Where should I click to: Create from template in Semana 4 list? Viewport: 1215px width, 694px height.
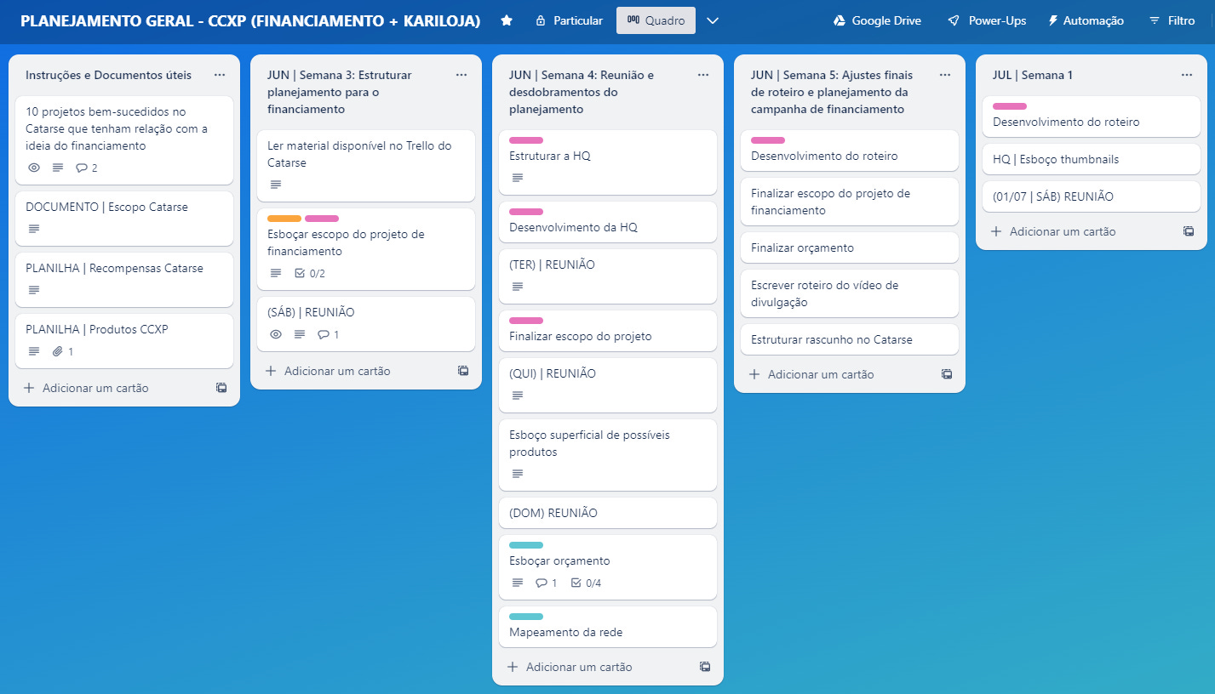[705, 667]
